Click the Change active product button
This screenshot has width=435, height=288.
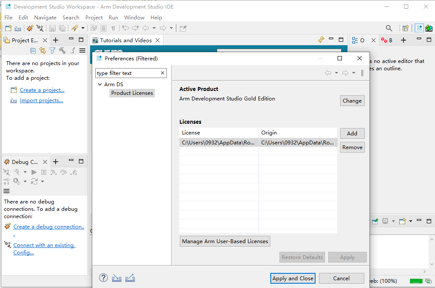click(x=352, y=101)
